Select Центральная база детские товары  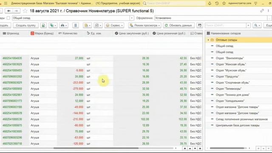(x=238, y=125)
